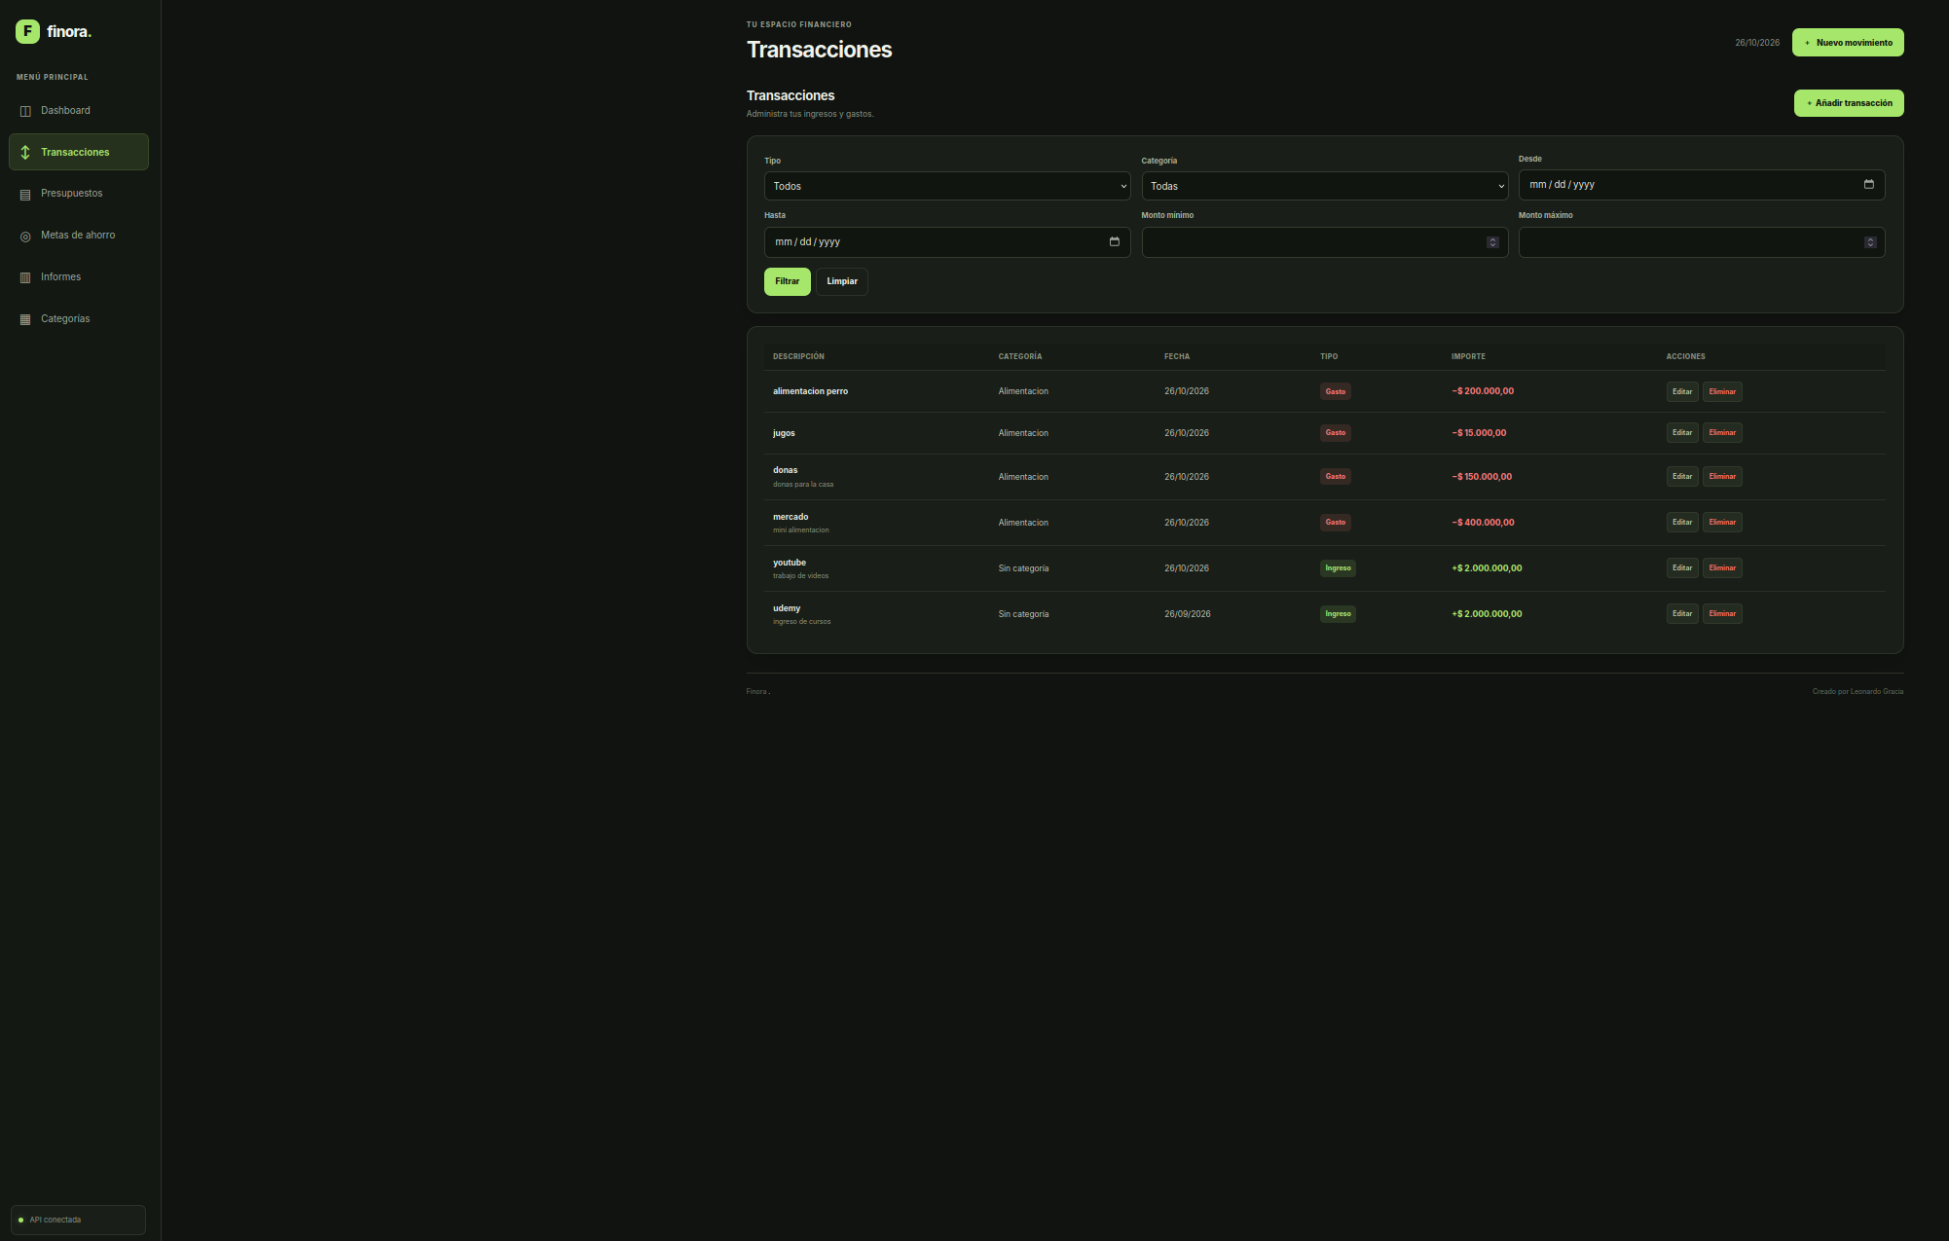
Task: Click the API conectada status indicator
Action: coord(78,1220)
